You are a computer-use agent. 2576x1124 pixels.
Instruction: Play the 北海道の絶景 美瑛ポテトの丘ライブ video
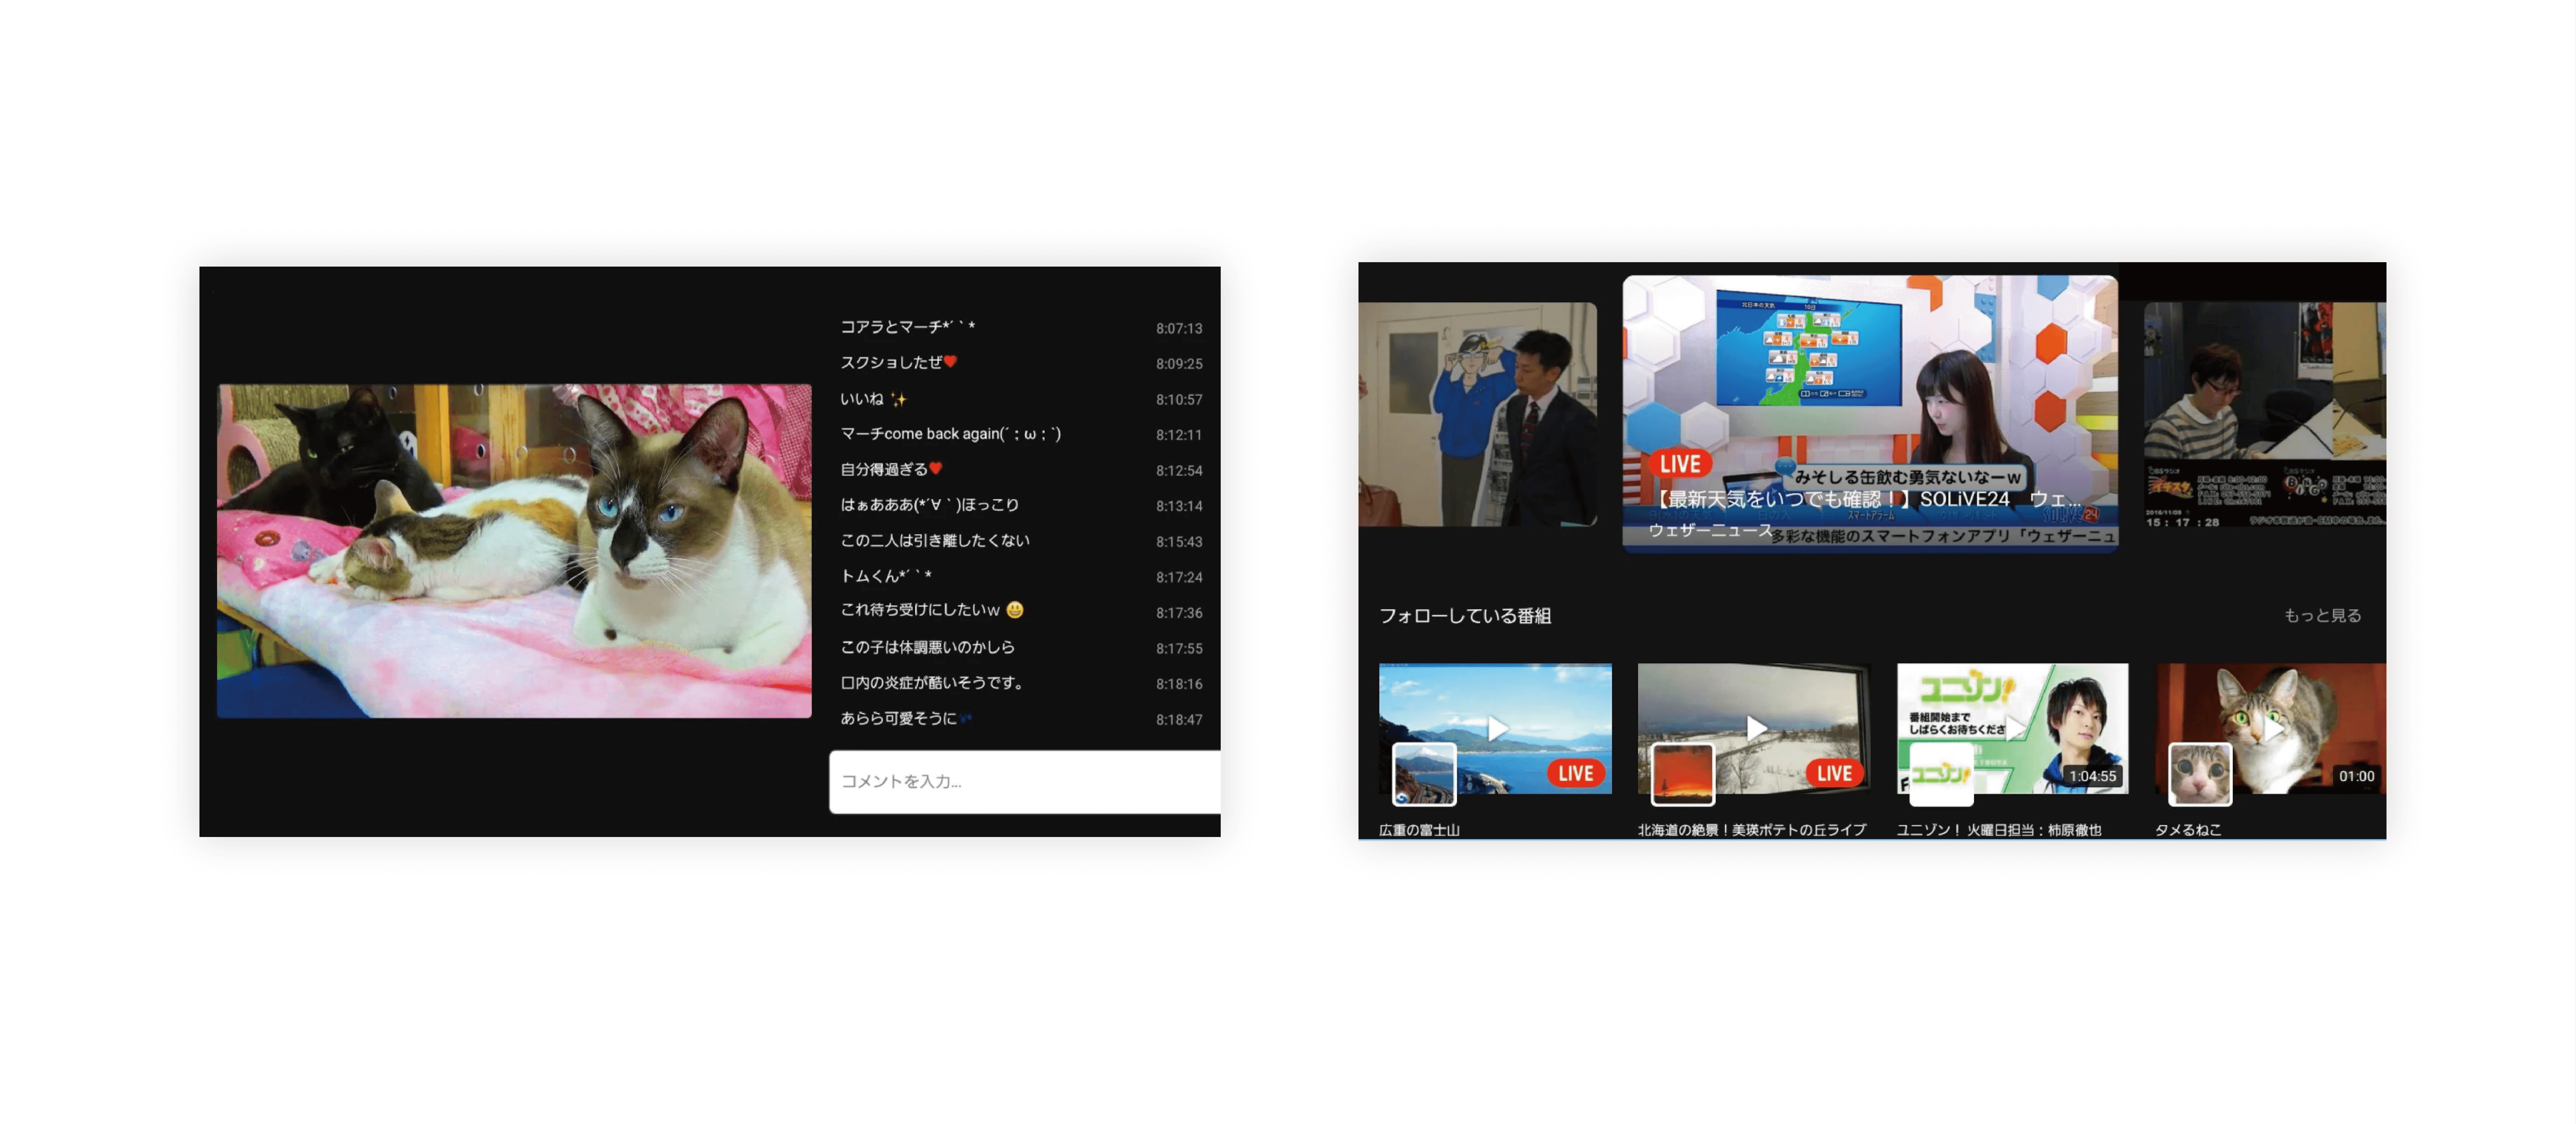[1755, 729]
